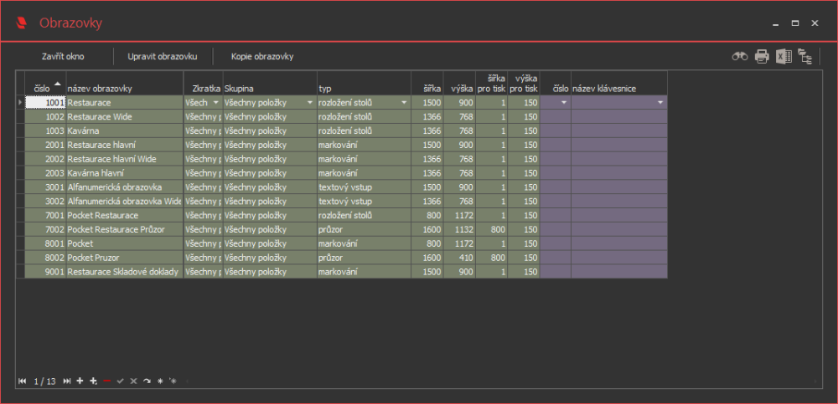Click the record counter 1 / 13
The width and height of the screenshot is (838, 404).
[x=44, y=381]
